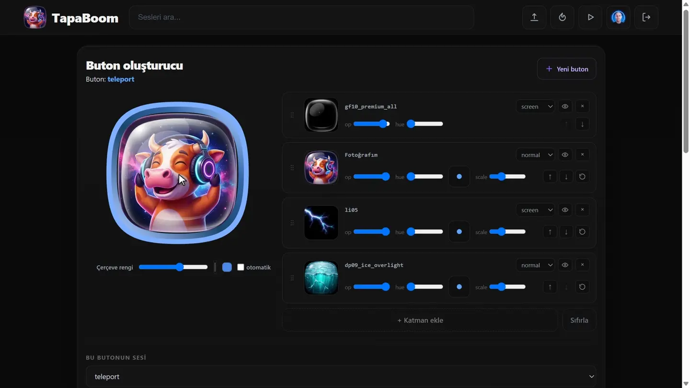Viewport: 690px width, 388px height.
Task: Open blend mode dropdown for li05
Action: pyautogui.click(x=535, y=210)
